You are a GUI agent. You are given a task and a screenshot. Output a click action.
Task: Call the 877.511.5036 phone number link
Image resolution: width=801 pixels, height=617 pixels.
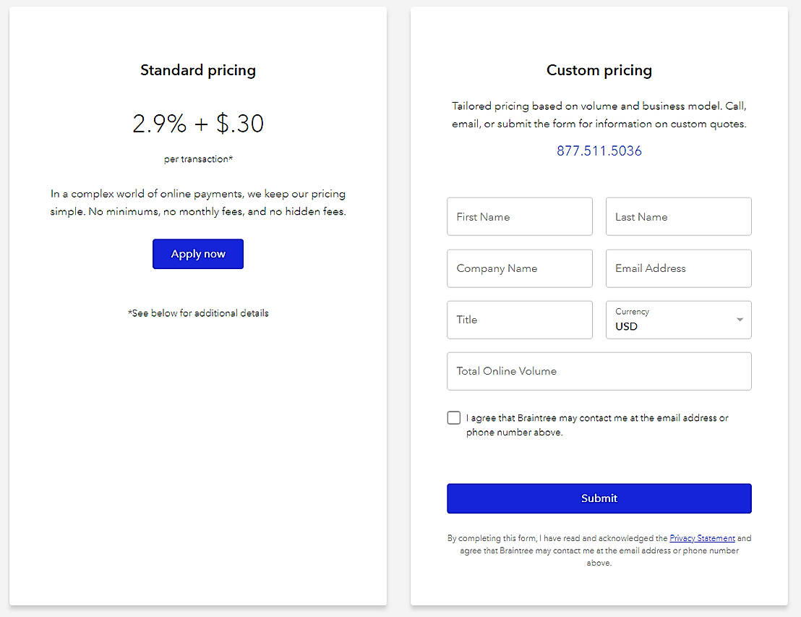[599, 151]
